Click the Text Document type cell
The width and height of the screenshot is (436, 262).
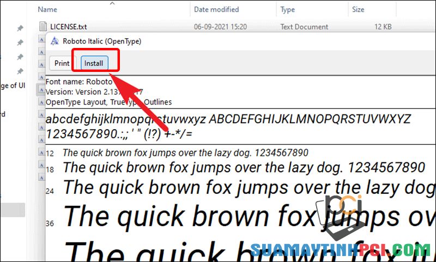point(304,27)
